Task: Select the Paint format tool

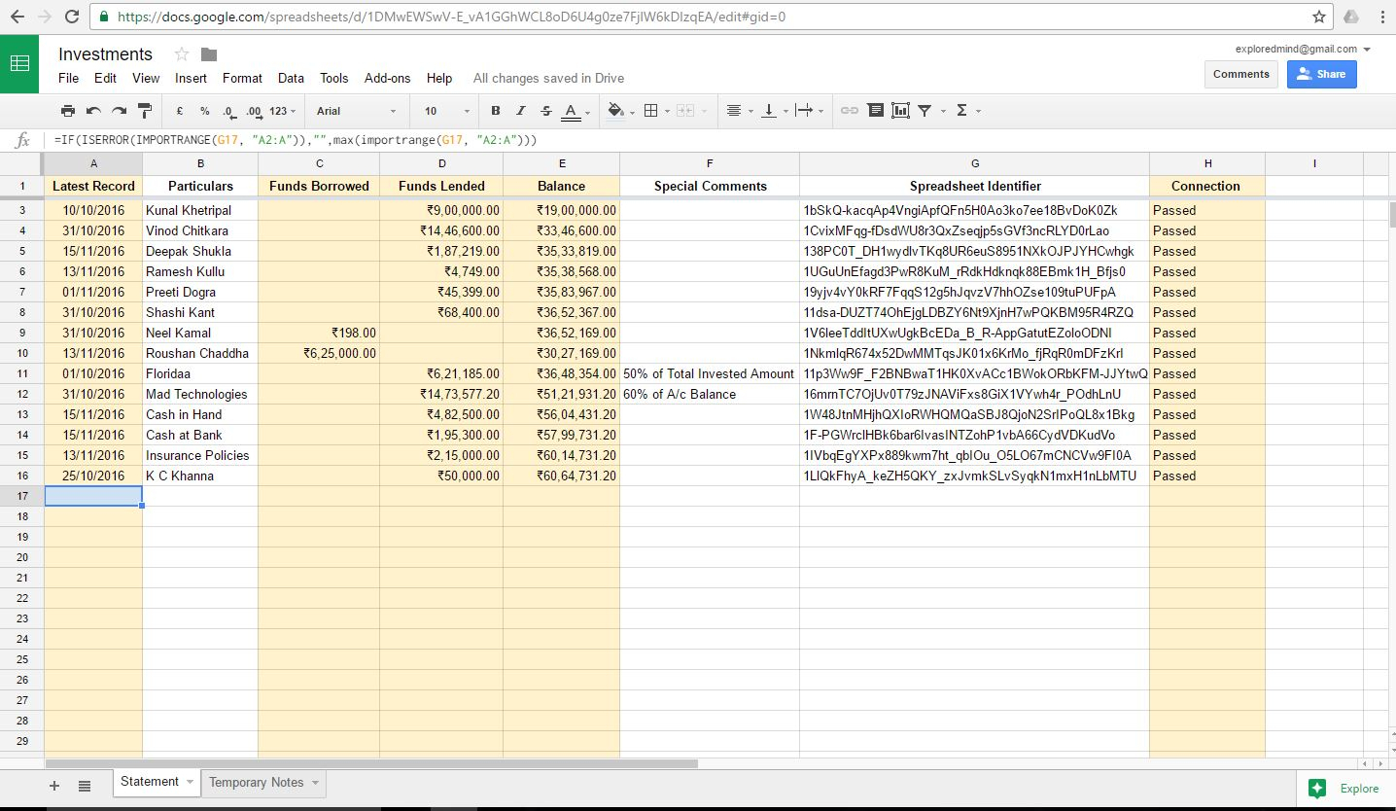Action: click(145, 111)
